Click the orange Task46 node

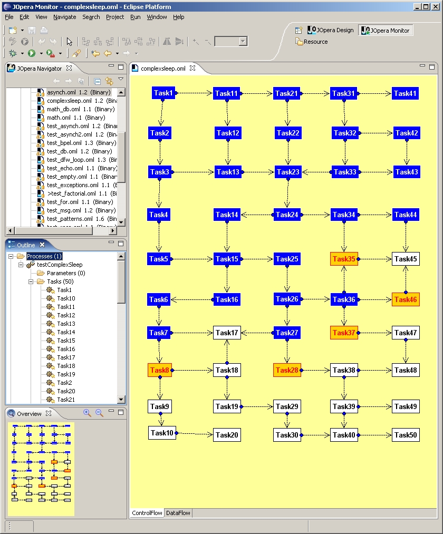pos(406,300)
